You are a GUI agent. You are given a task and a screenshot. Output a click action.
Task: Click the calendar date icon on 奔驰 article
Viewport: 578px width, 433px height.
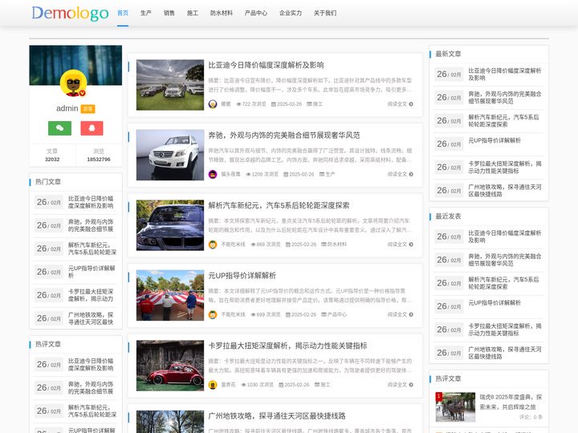[286, 174]
